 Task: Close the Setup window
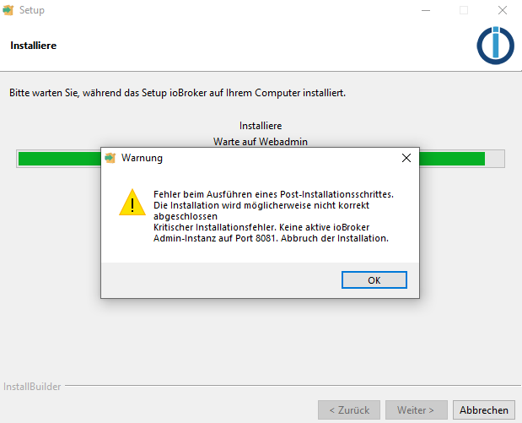click(503, 10)
